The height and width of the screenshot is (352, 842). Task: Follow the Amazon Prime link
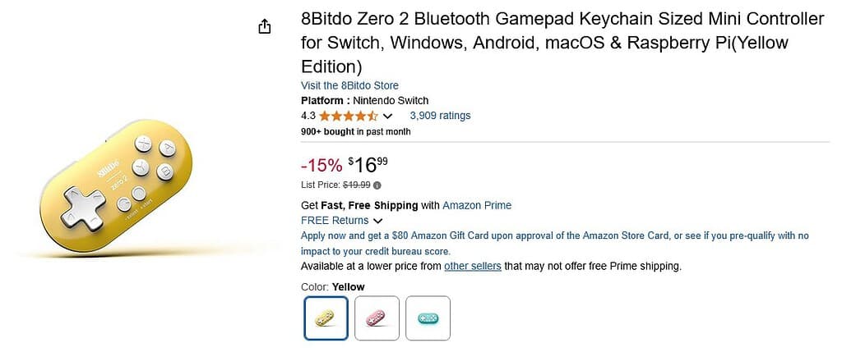[477, 205]
